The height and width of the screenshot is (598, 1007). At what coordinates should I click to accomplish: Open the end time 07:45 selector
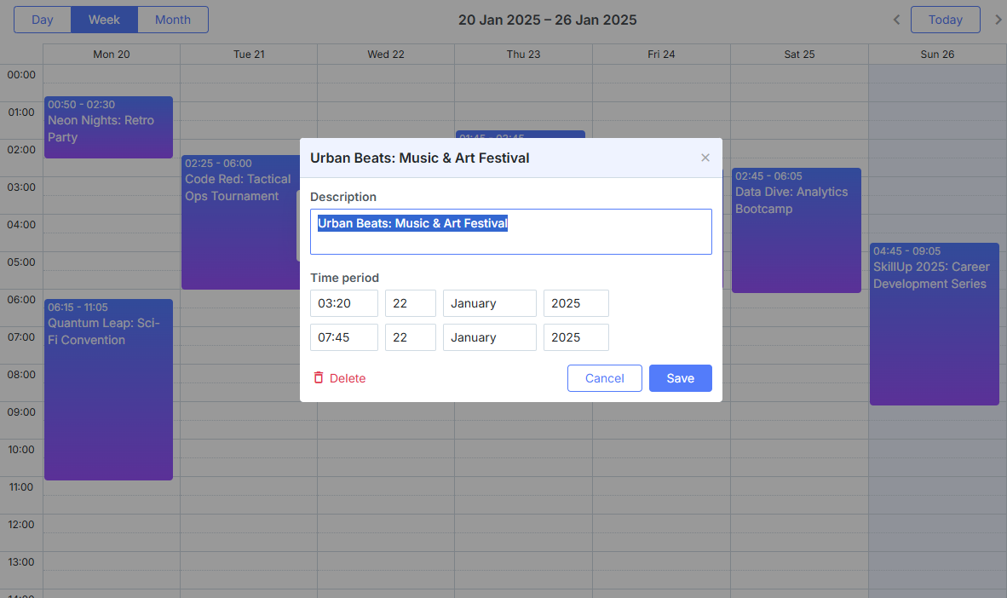(344, 337)
